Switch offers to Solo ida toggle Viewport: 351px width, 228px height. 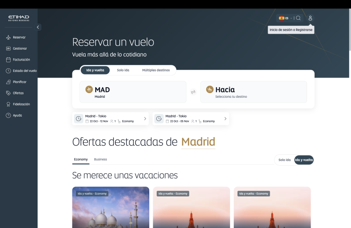point(284,160)
